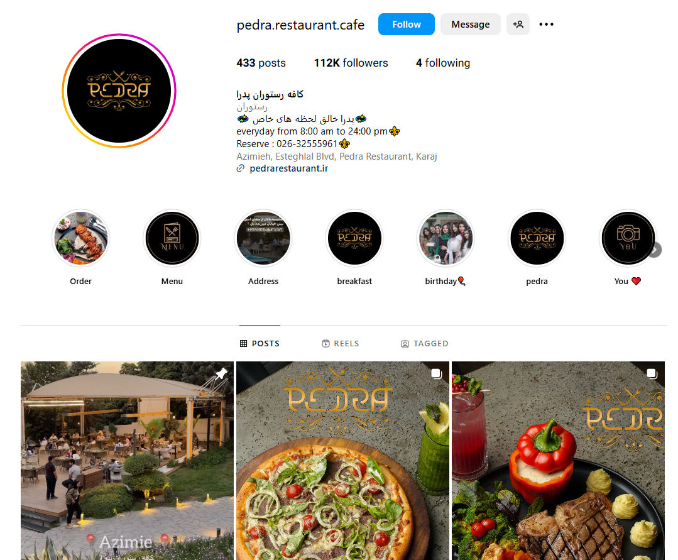This screenshot has width=678, height=560.
Task: Switch to the TAGGED tab
Action: pos(425,343)
